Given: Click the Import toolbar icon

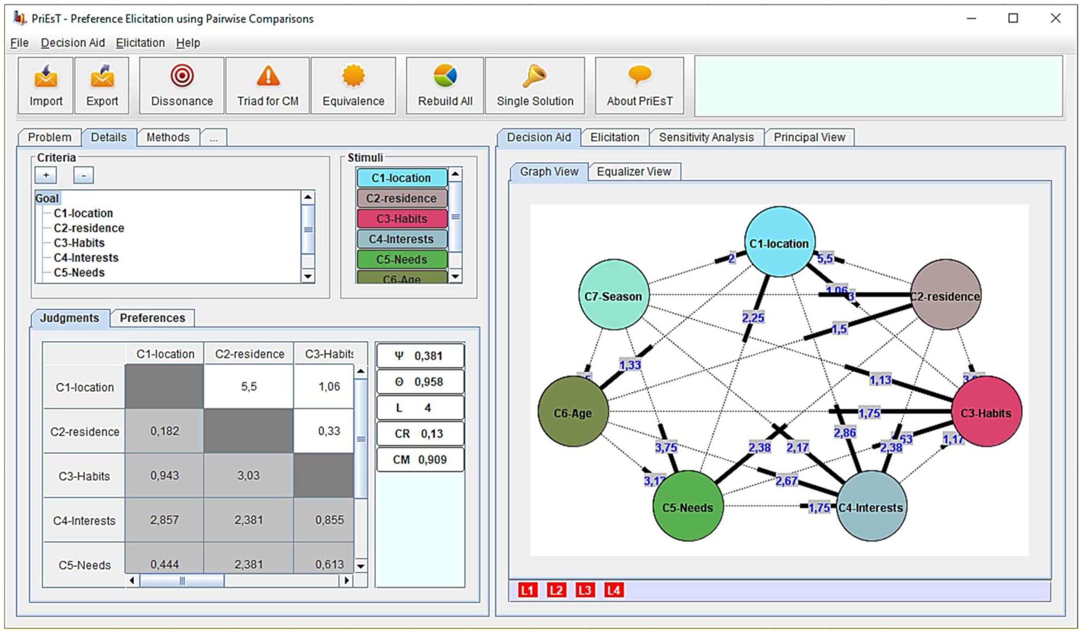Looking at the screenshot, I should (45, 77).
